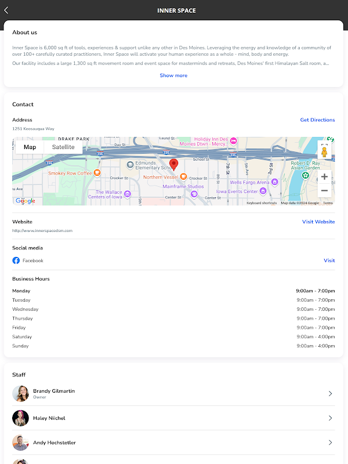
Task: Expand About us with Show more
Action: (173, 75)
